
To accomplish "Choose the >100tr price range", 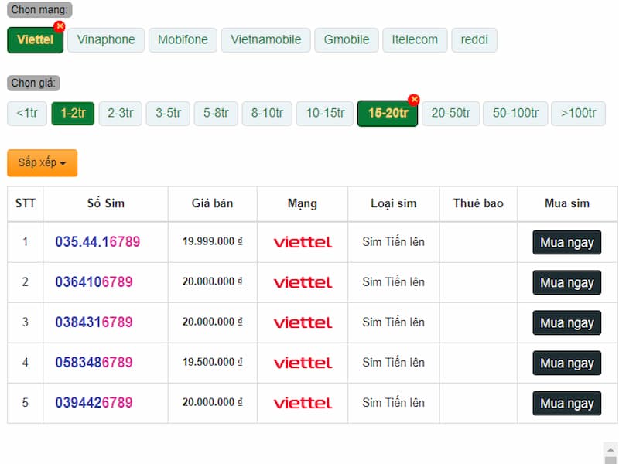I will coord(578,114).
